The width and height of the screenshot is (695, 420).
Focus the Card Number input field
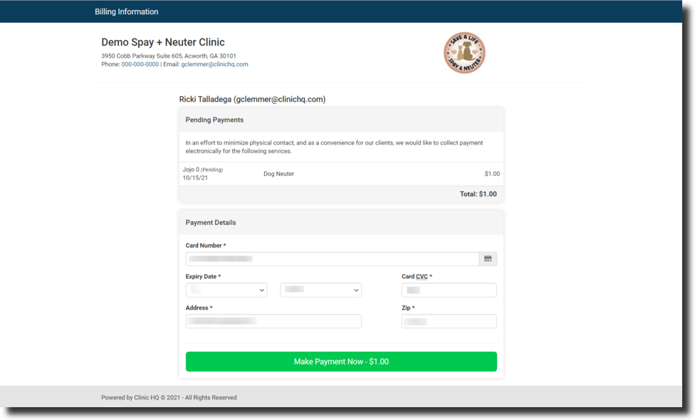[x=332, y=259]
